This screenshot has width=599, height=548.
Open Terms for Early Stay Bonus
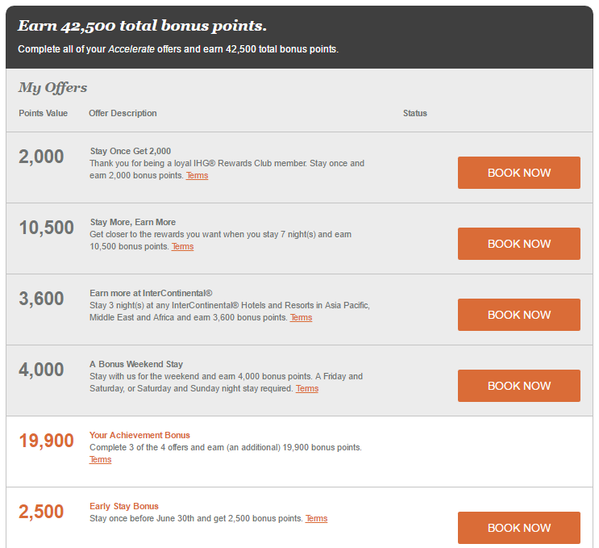(x=316, y=519)
